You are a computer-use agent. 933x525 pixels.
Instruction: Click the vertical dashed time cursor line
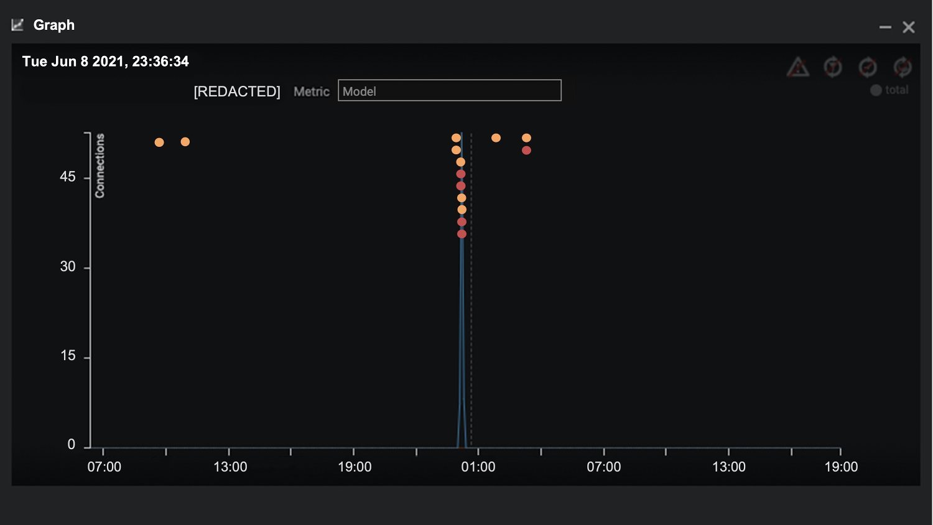pos(471,290)
